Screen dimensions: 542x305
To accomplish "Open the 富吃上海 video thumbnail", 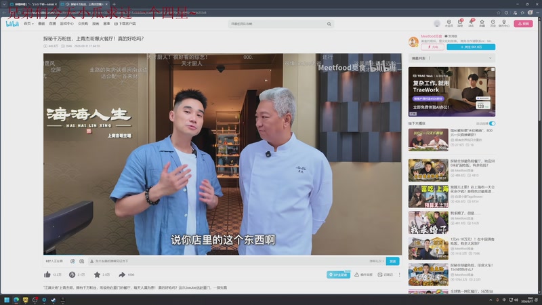I will pyautogui.click(x=428, y=197).
